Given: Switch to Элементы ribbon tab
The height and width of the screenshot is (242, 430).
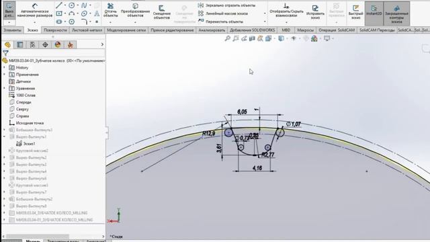Looking at the screenshot, I should point(13,30).
